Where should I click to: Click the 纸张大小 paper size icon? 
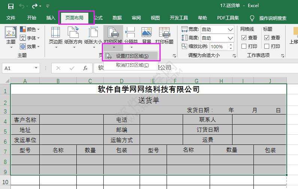pyautogui.click(x=93, y=32)
